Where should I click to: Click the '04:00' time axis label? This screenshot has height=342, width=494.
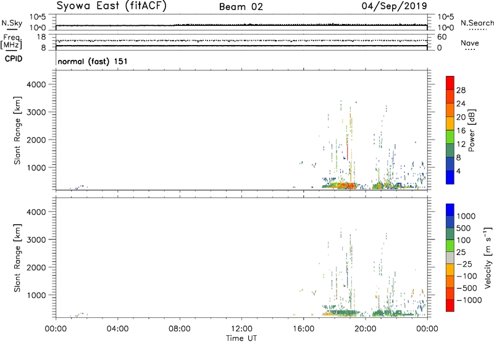[117, 329]
